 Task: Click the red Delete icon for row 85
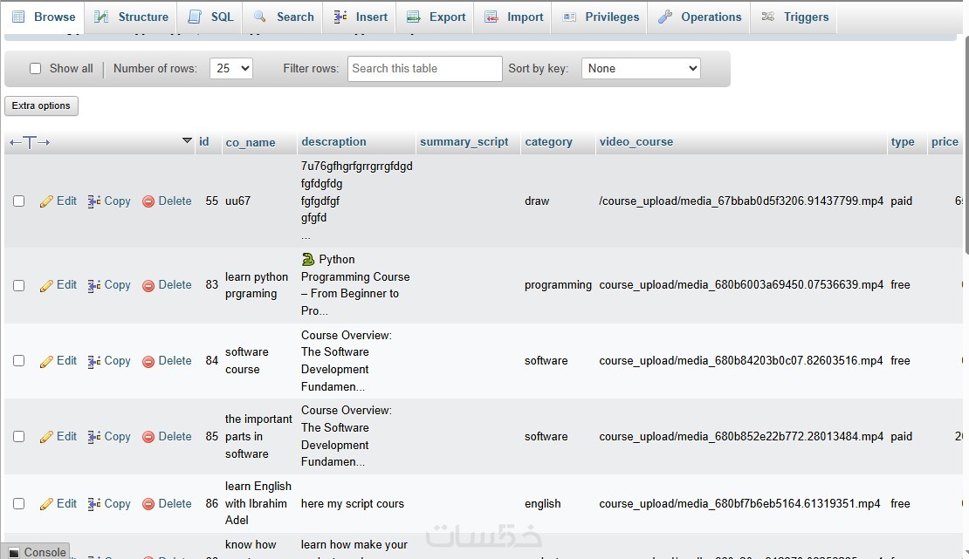[148, 437]
